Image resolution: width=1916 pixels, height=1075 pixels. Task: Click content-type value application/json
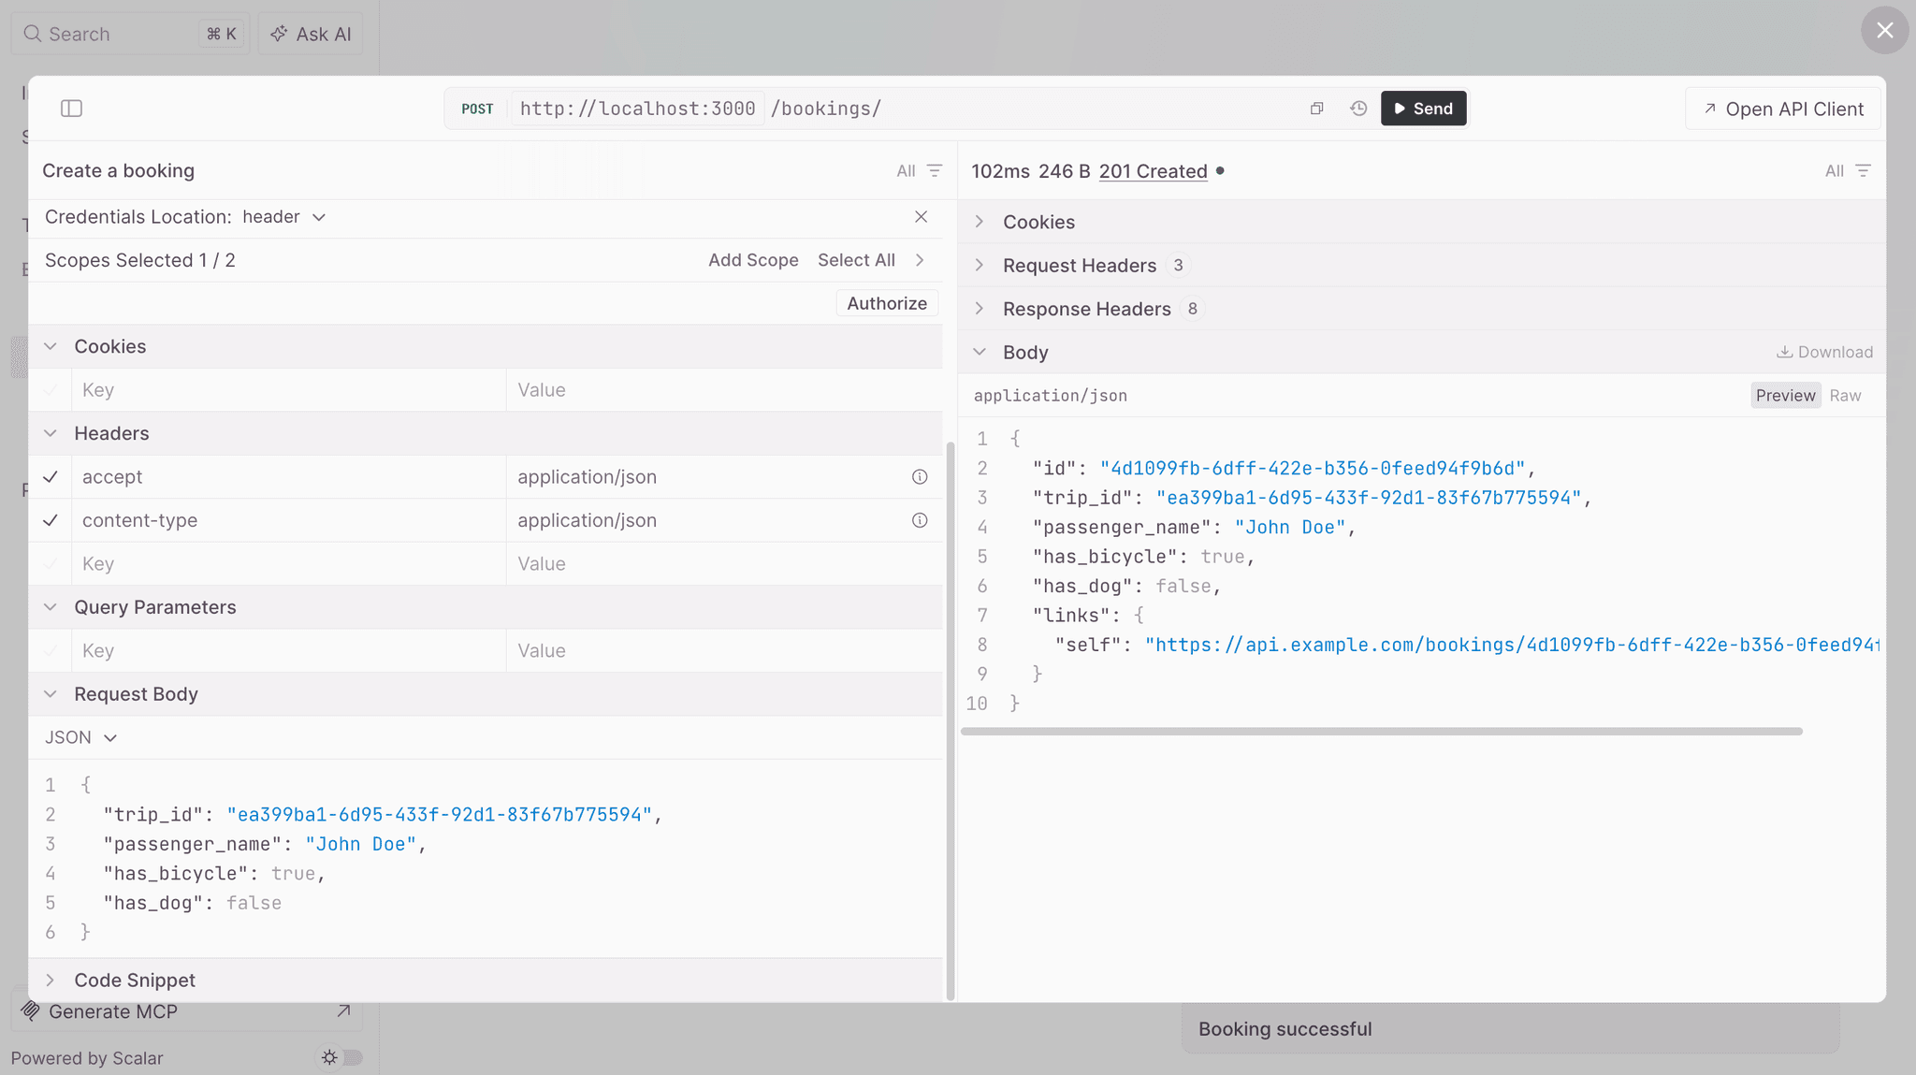(x=588, y=520)
